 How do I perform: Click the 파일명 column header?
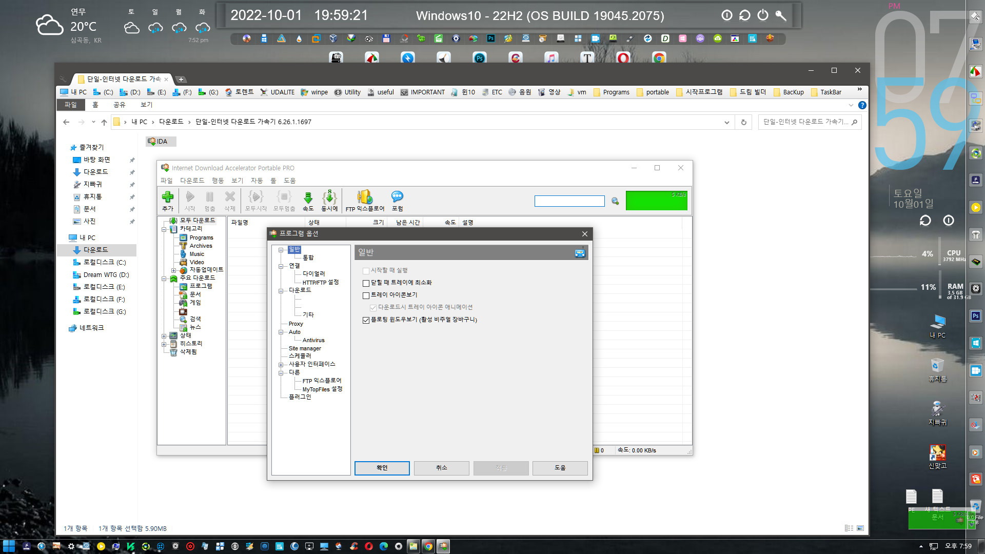click(x=267, y=222)
